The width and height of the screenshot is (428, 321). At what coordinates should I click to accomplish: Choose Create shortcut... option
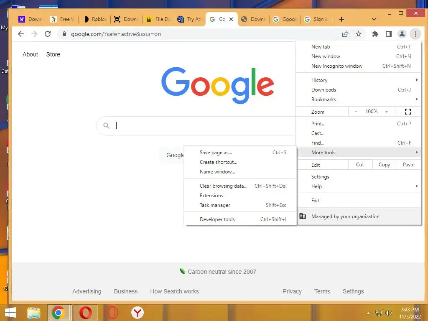click(240, 162)
